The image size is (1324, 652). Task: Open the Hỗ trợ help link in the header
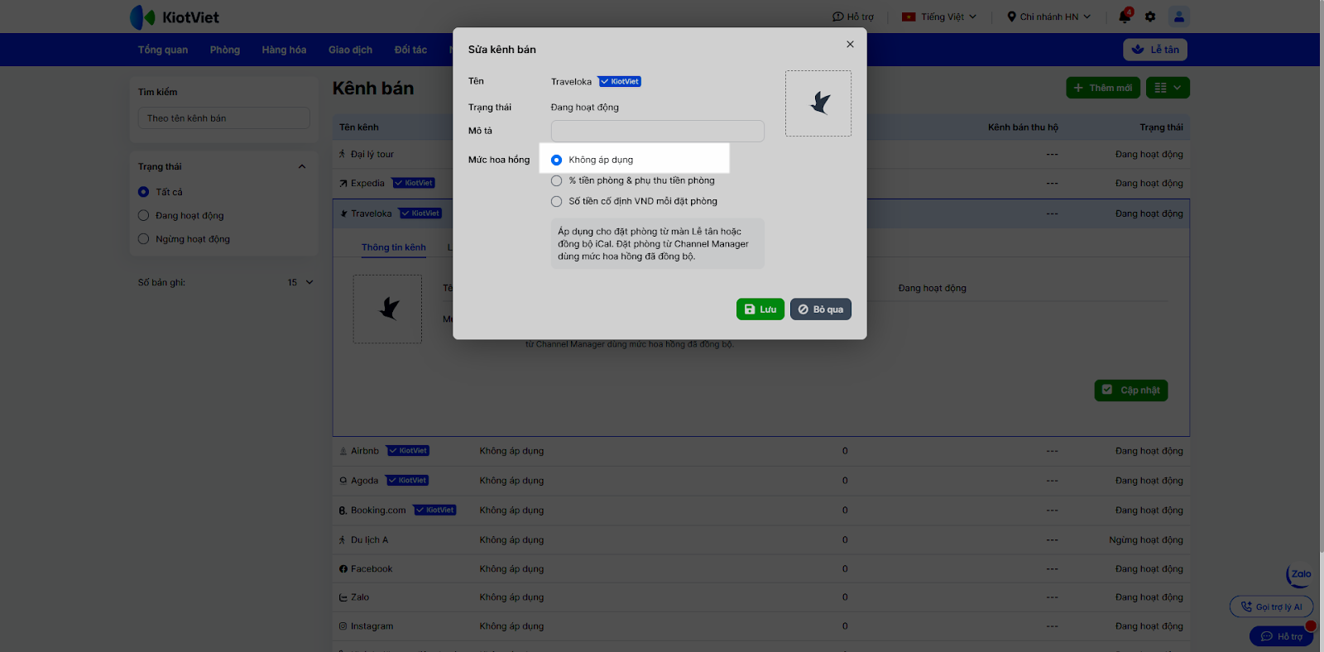point(853,17)
